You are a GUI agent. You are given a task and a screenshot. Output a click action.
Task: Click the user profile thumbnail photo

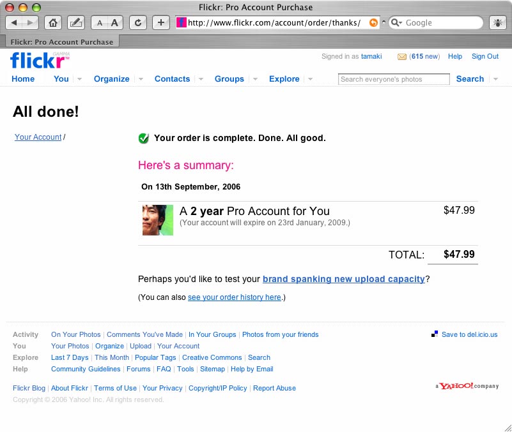(x=158, y=220)
